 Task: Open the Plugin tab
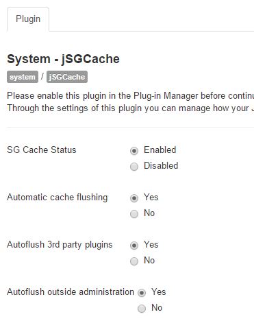pos(28,19)
